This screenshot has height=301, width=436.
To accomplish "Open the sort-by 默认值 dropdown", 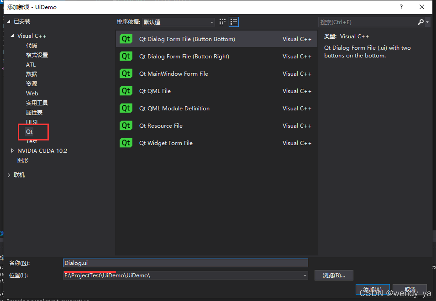I will [x=178, y=22].
